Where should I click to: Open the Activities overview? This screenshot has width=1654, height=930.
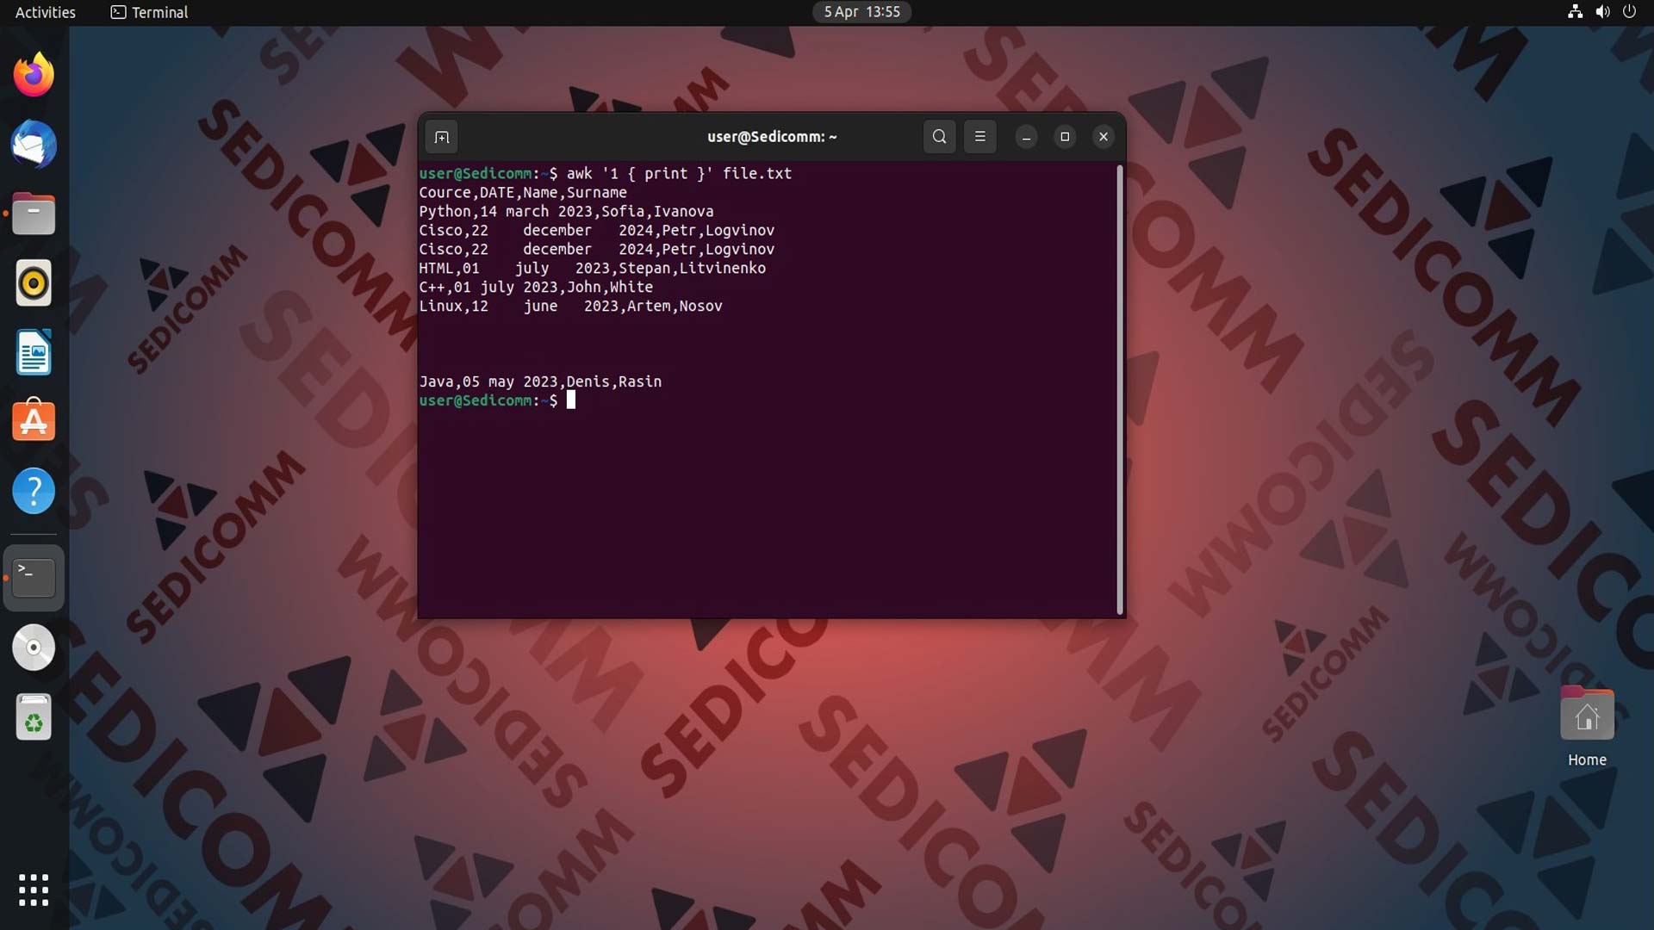tap(46, 12)
